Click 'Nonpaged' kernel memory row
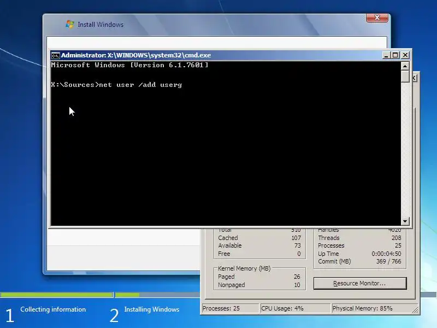Image resolution: width=437 pixels, height=328 pixels. 259,285
